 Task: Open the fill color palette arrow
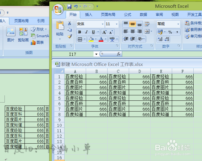click(x=96, y=39)
